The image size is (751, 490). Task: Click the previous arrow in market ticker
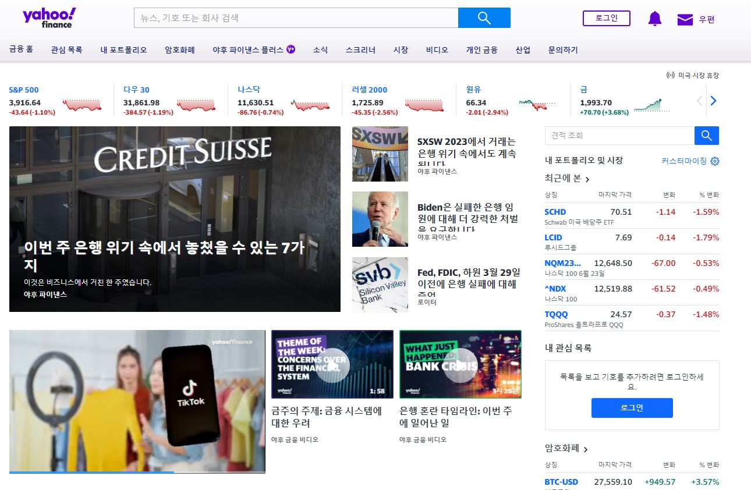pyautogui.click(x=700, y=101)
